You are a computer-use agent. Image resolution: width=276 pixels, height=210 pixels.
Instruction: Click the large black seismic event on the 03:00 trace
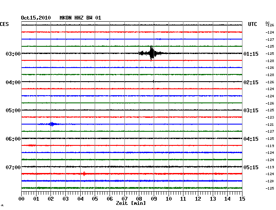[x=152, y=53]
